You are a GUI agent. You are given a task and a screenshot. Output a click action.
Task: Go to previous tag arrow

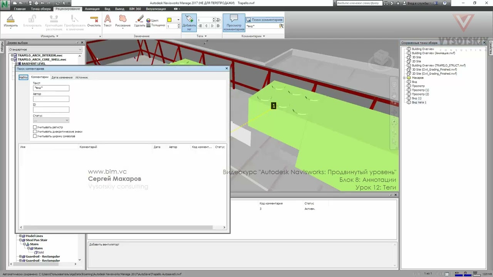click(x=206, y=26)
